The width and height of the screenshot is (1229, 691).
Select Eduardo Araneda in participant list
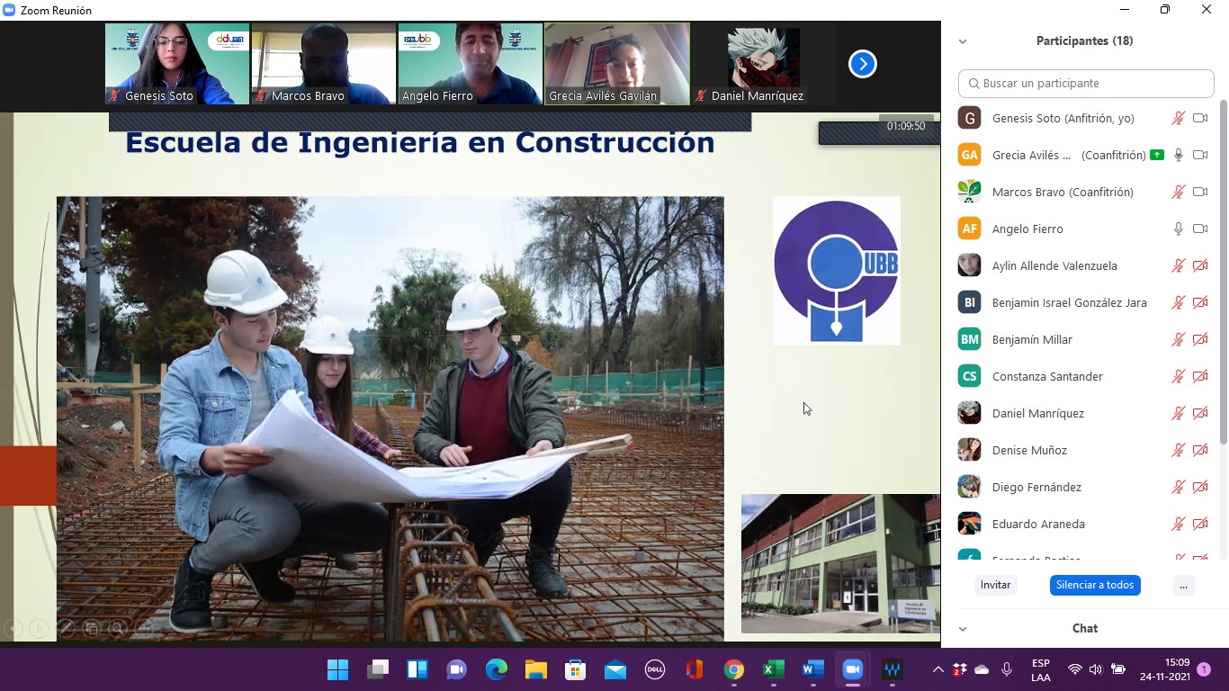(x=1038, y=525)
